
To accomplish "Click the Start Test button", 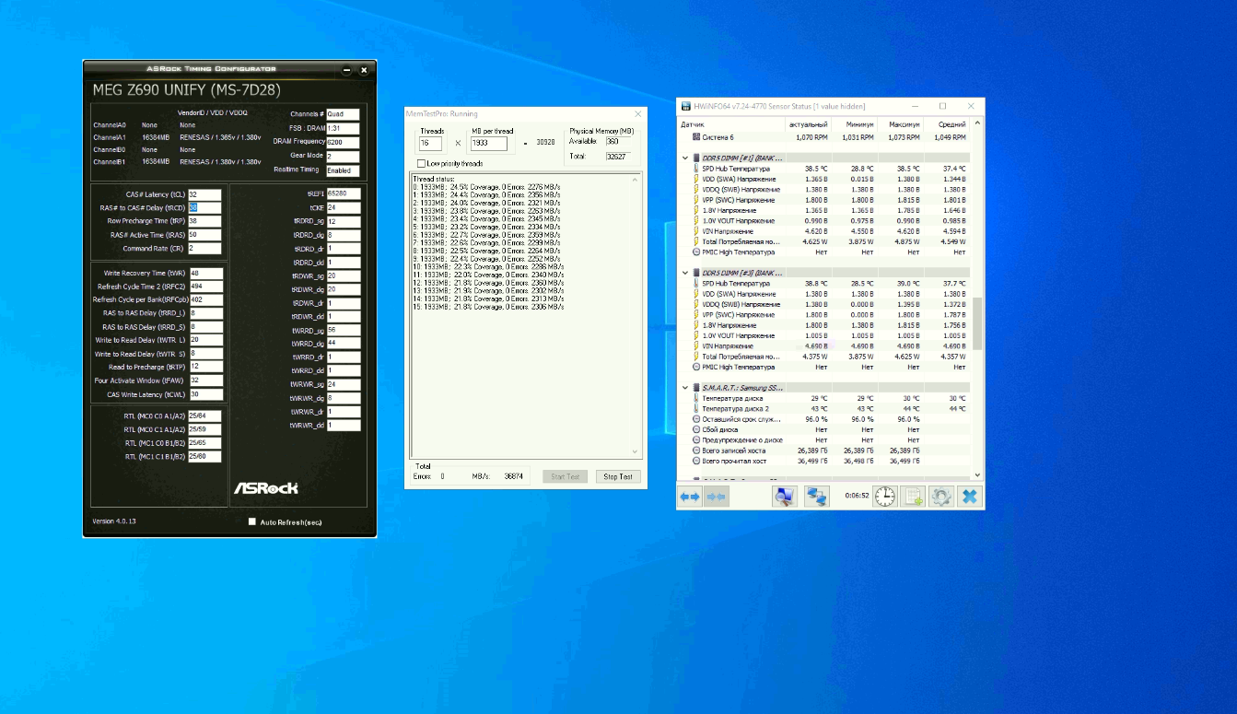I will click(565, 476).
